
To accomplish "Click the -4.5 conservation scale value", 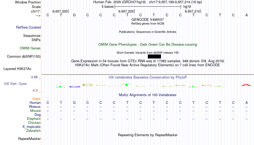I will 35,91.
